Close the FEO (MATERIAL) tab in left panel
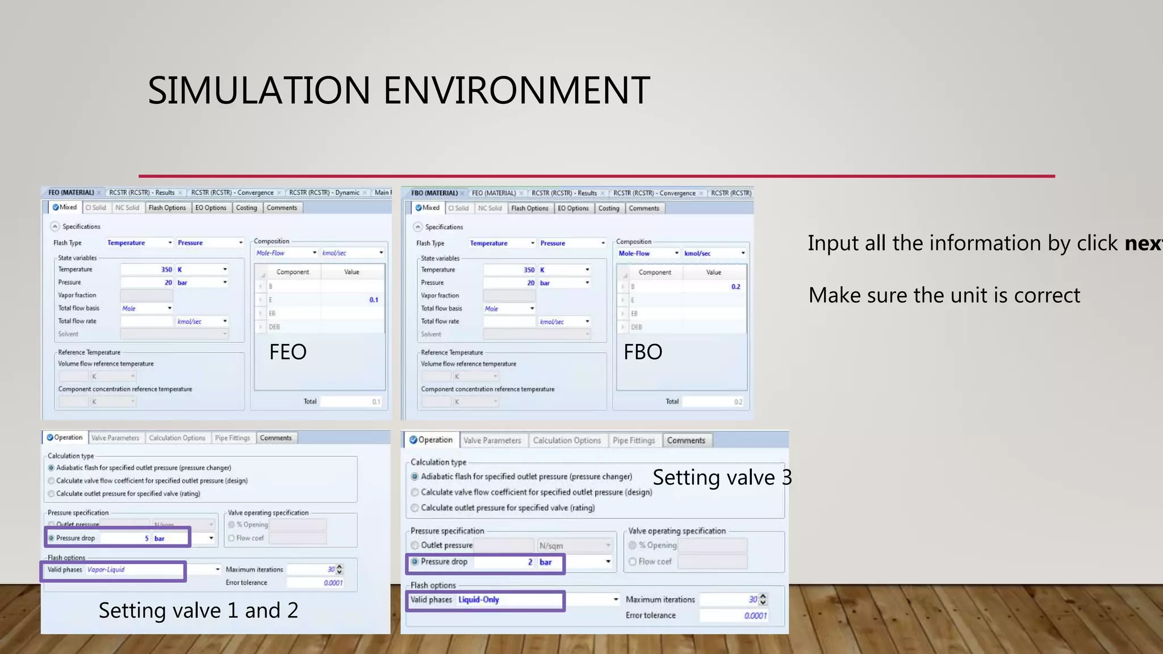This screenshot has height=654, width=1163. pos(99,193)
